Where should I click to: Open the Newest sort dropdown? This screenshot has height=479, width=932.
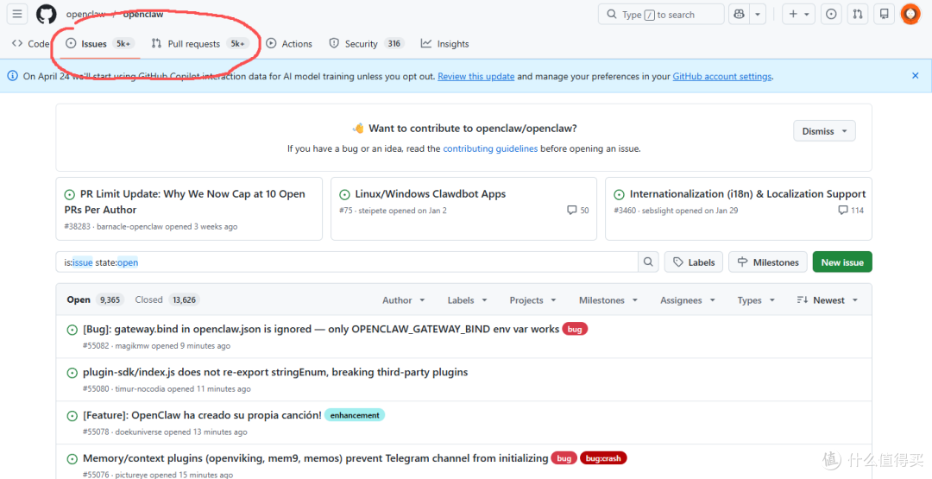pyautogui.click(x=828, y=300)
